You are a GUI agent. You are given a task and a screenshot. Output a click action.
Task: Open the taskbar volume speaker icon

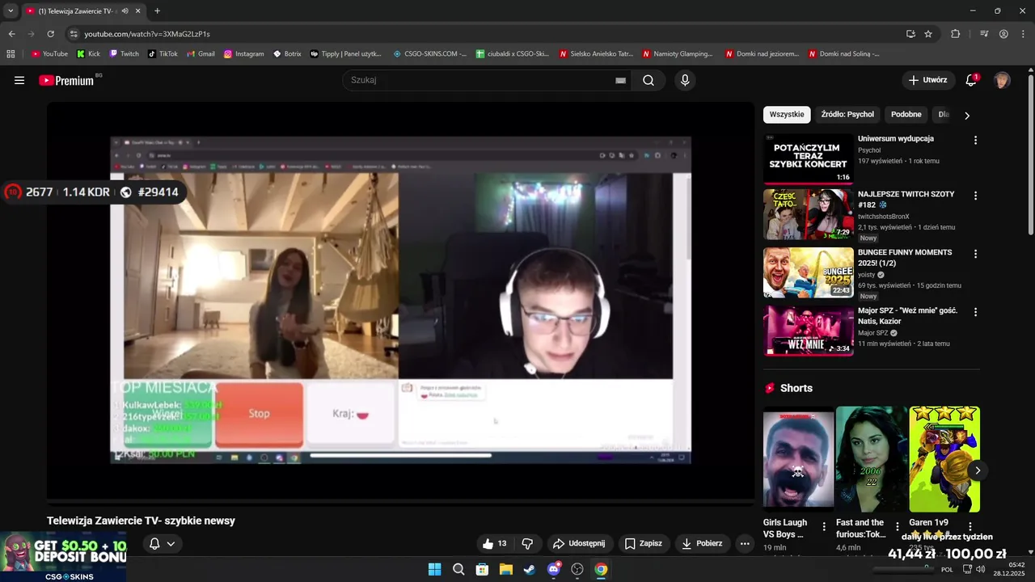[x=981, y=569]
